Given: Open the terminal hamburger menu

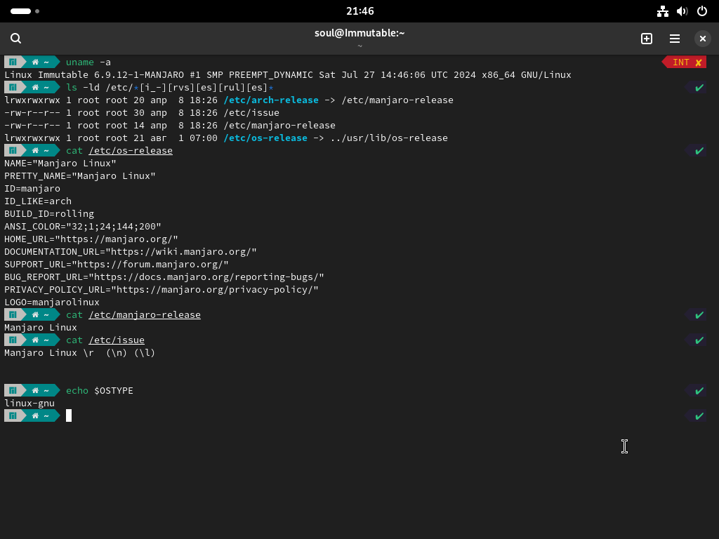Looking at the screenshot, I should point(675,39).
